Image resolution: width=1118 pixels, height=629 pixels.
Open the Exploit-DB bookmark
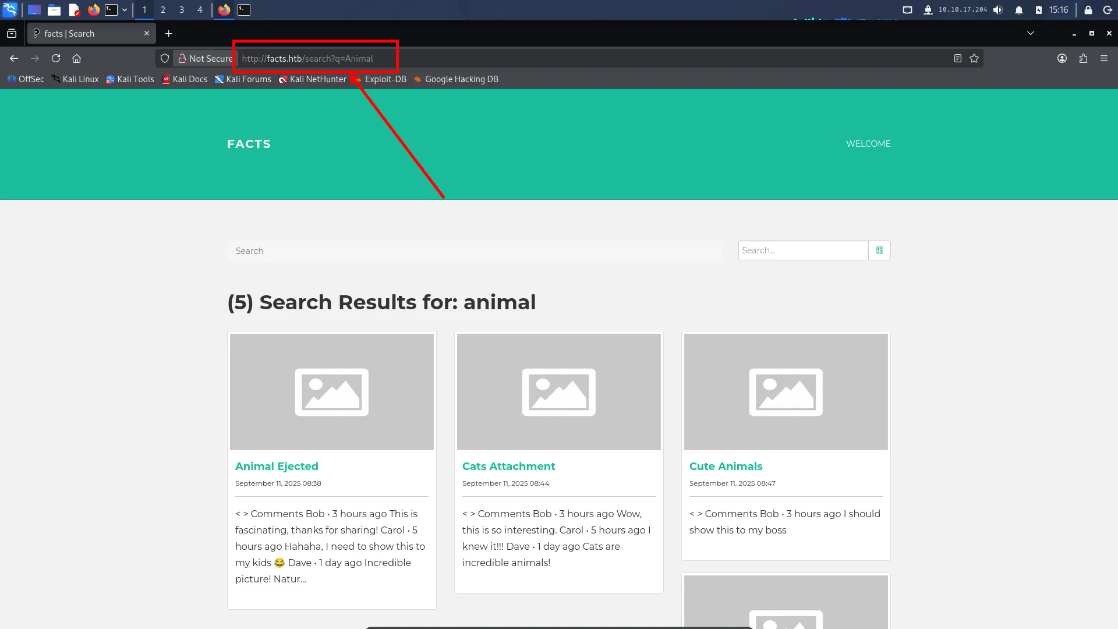380,79
